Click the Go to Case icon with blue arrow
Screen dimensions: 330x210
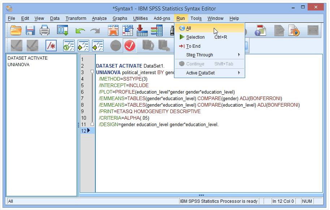coord(128,30)
